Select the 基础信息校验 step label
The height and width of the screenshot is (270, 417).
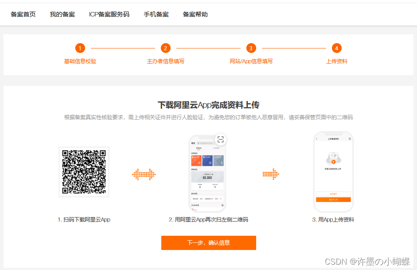(80, 61)
